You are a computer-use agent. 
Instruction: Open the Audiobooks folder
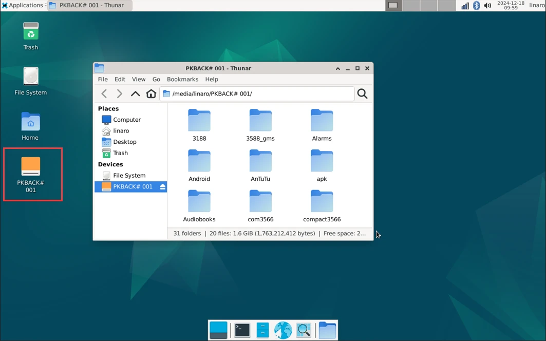199,206
